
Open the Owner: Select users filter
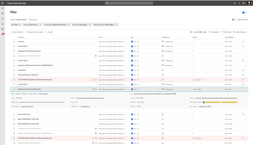[x=32, y=25]
